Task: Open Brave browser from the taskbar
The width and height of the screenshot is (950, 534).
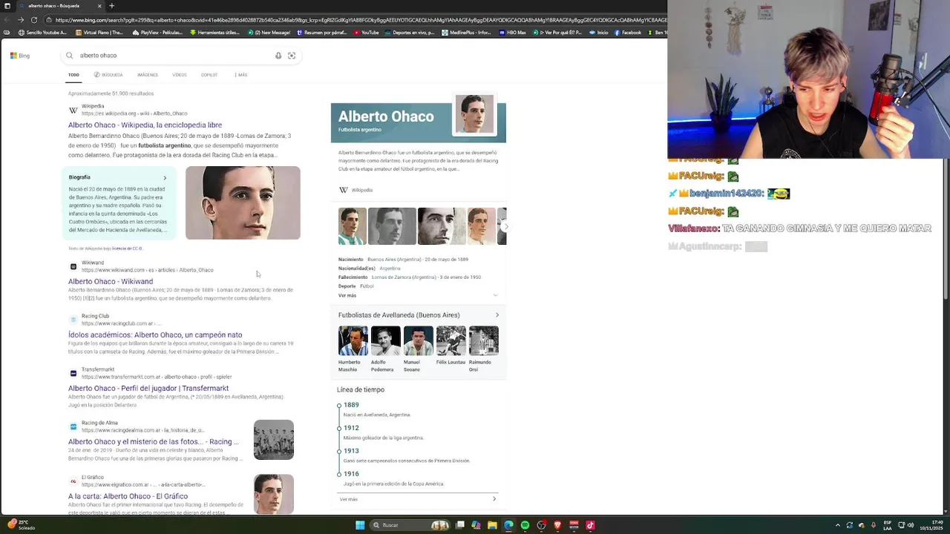Action: [x=557, y=525]
